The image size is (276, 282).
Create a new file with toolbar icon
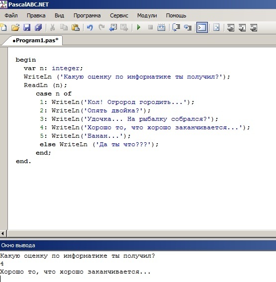pyautogui.click(x=3, y=27)
